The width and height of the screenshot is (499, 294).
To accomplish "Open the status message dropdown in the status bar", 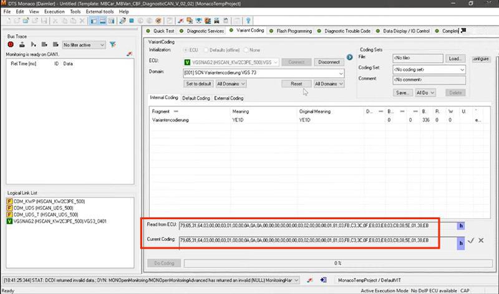I will pos(296,280).
